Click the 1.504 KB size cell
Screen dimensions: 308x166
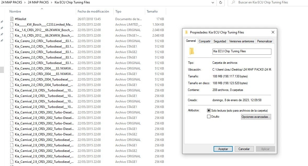pyautogui.click(x=158, y=25)
